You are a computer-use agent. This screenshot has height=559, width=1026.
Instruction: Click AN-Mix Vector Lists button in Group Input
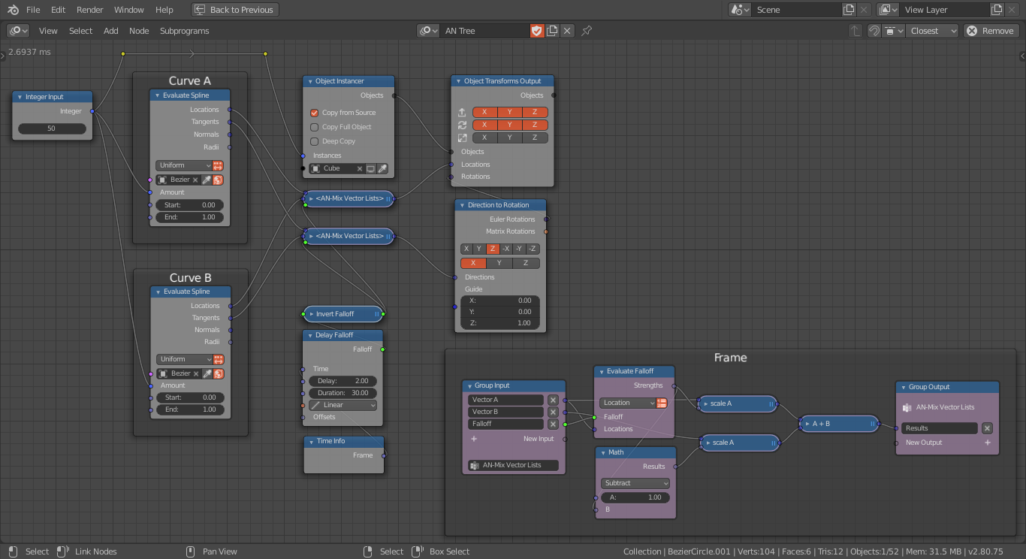[x=513, y=465]
